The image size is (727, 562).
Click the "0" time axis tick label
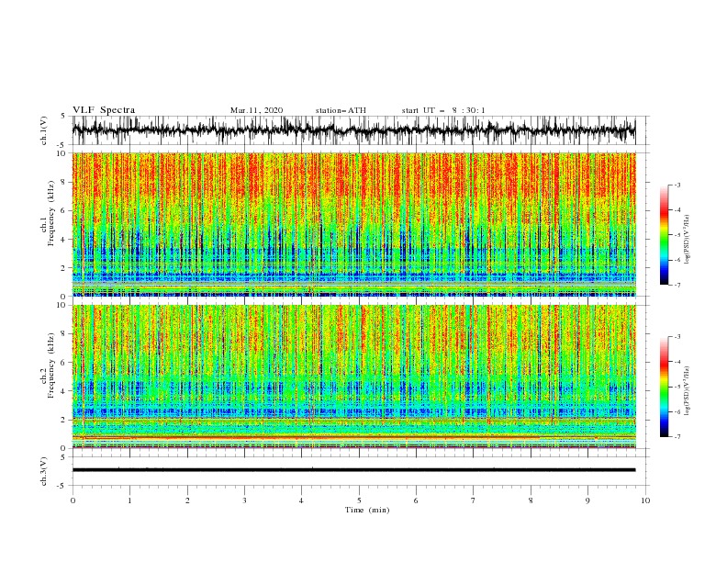pos(73,500)
